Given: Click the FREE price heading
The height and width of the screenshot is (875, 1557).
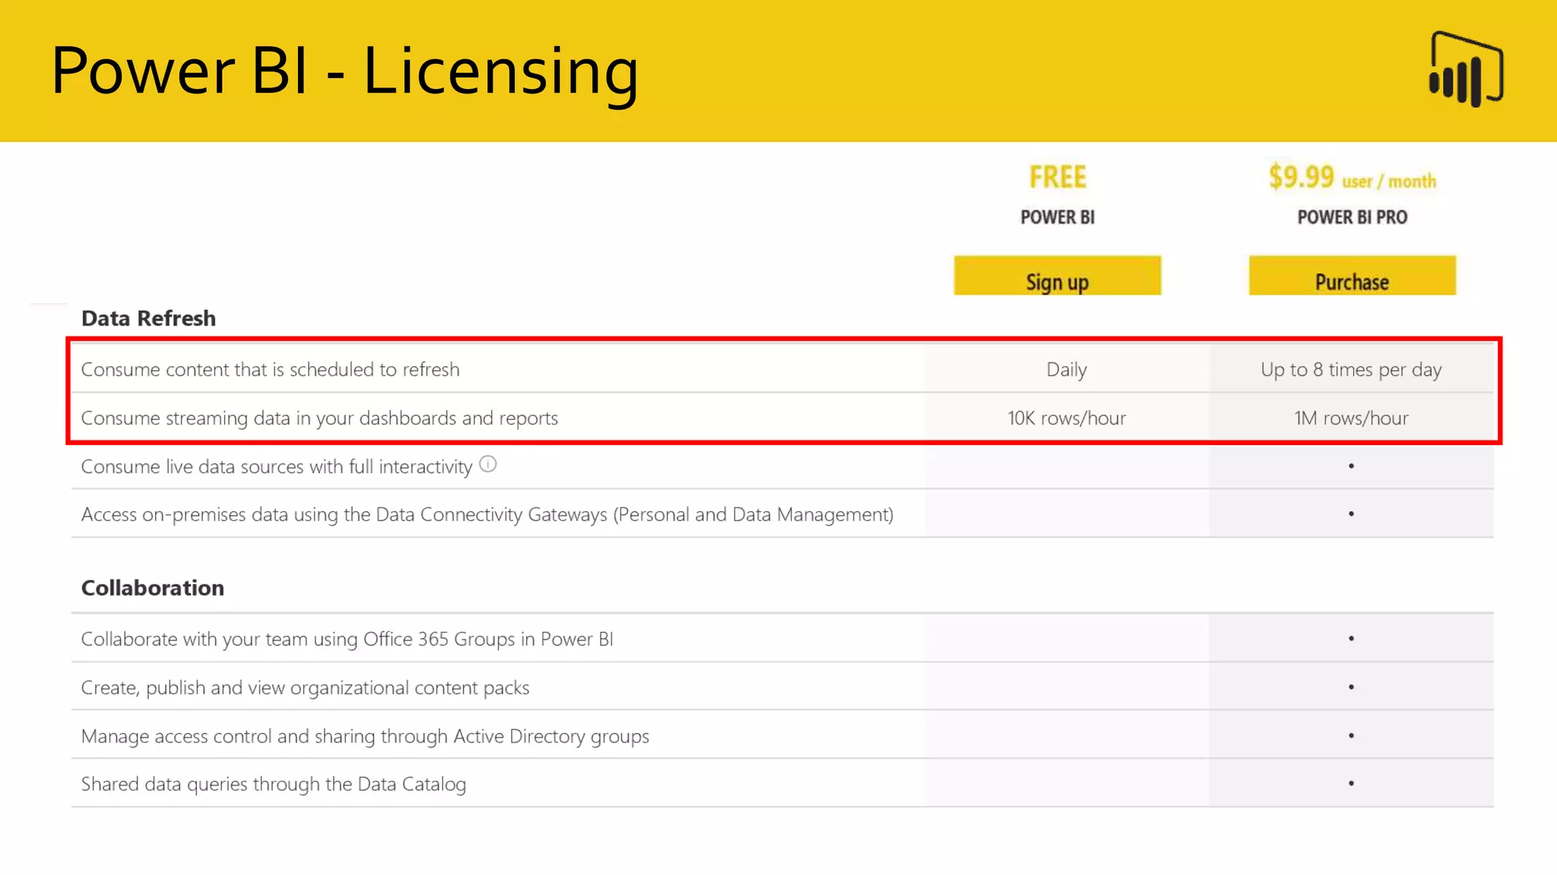Looking at the screenshot, I should point(1058,177).
